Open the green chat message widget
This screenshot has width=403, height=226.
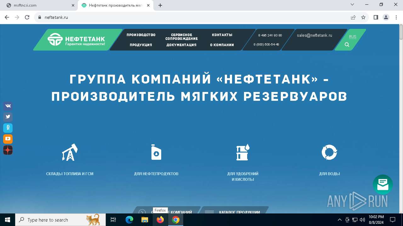click(x=383, y=185)
